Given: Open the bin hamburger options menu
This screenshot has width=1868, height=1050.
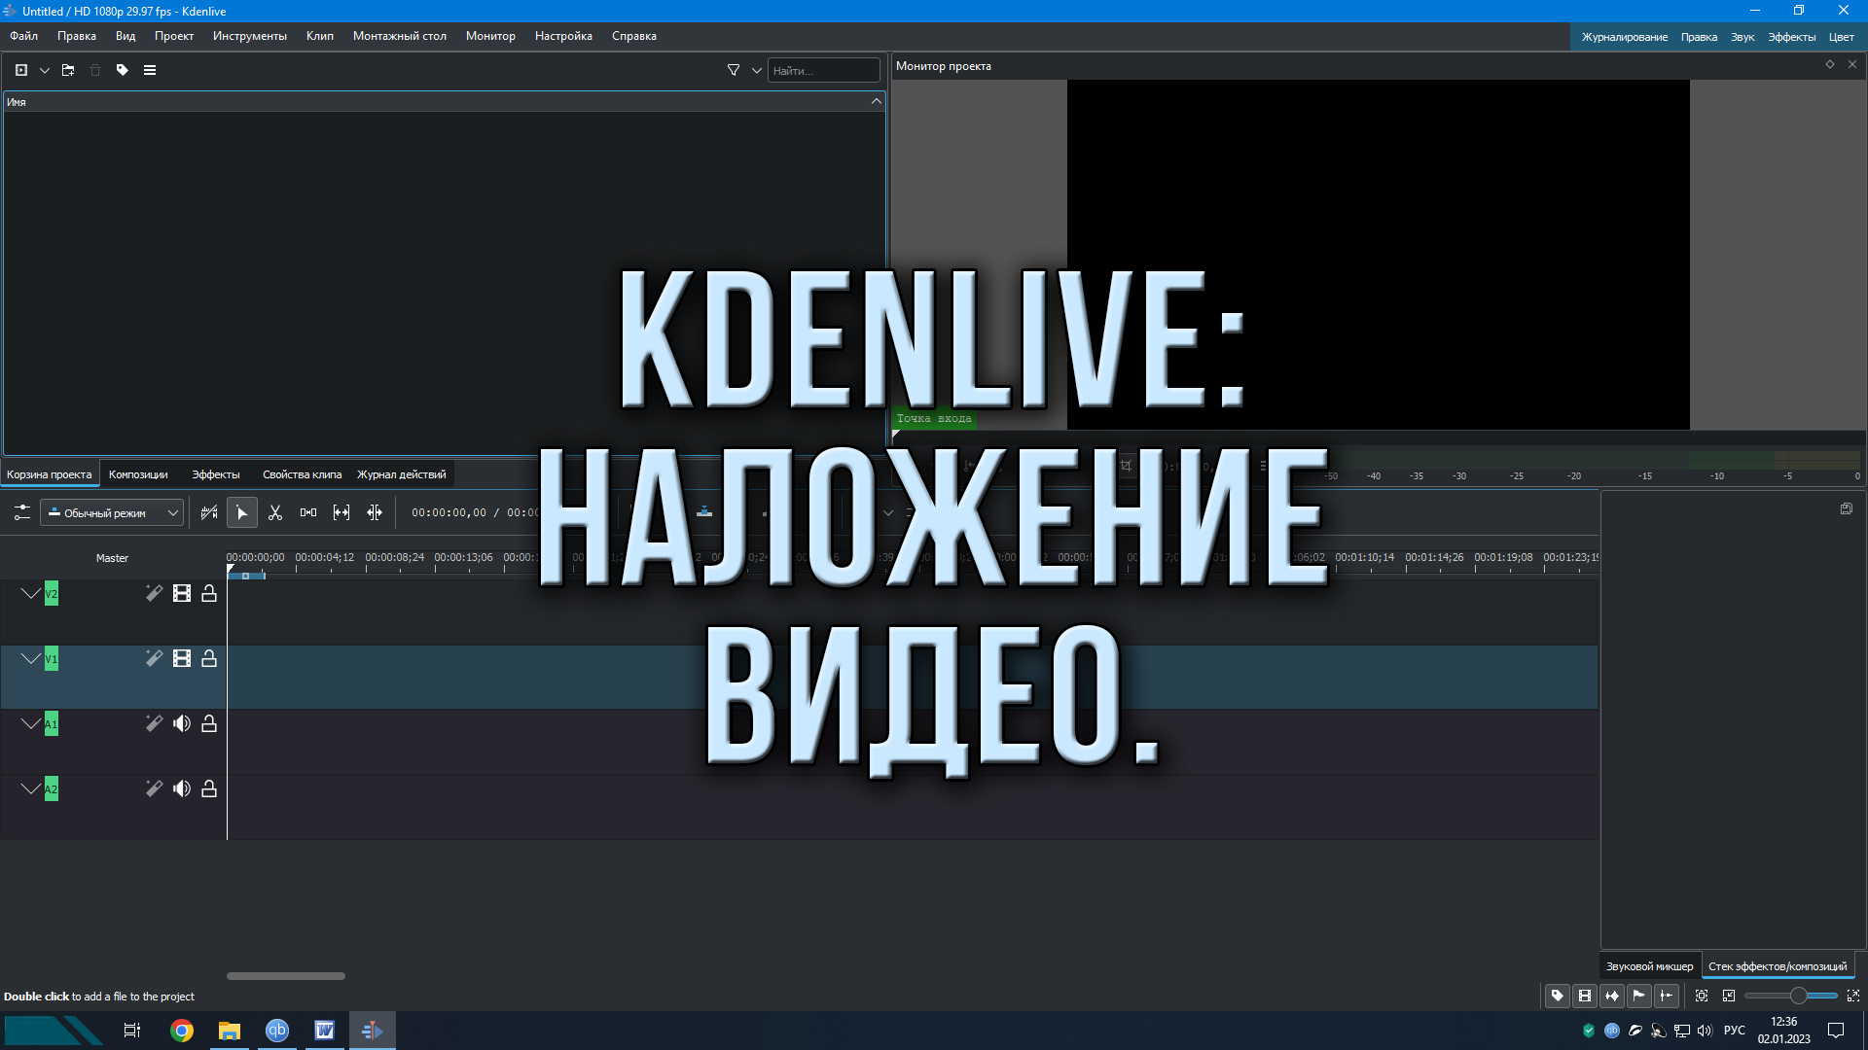Looking at the screenshot, I should coord(150,70).
